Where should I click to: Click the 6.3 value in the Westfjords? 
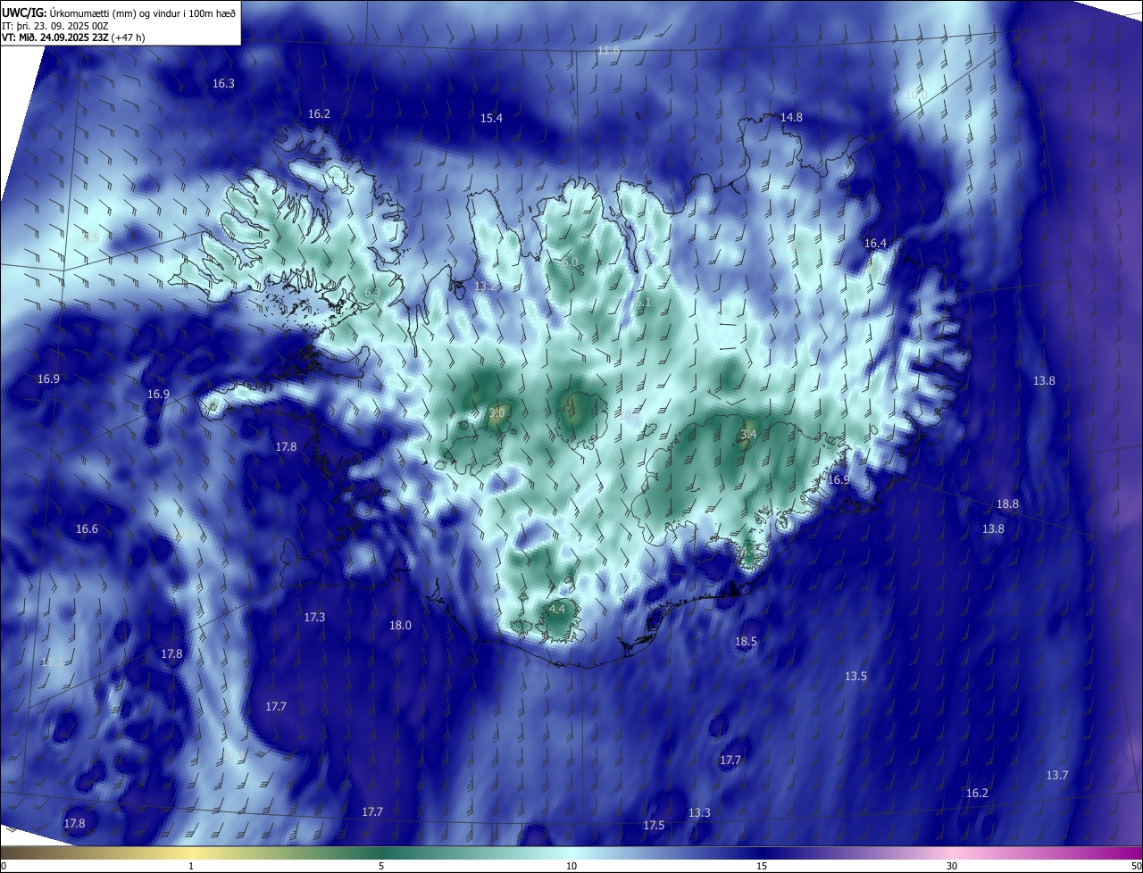[x=372, y=293]
